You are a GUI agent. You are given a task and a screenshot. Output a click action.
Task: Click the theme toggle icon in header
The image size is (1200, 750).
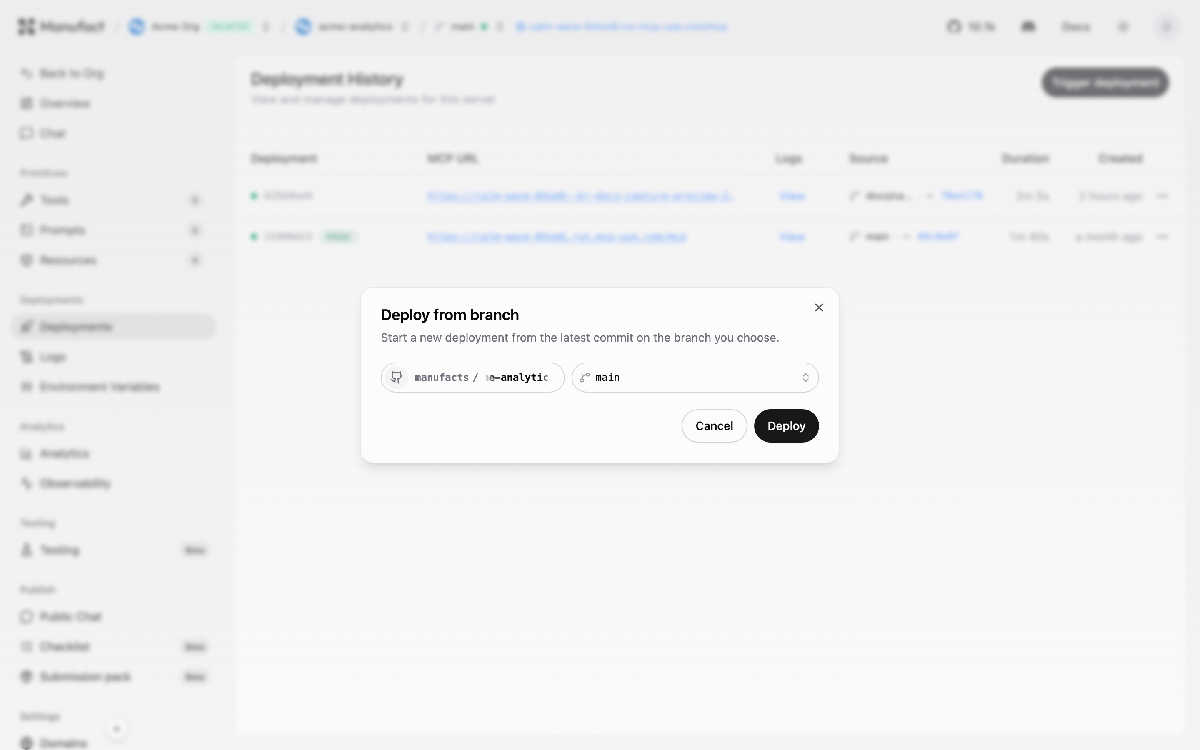[1123, 26]
